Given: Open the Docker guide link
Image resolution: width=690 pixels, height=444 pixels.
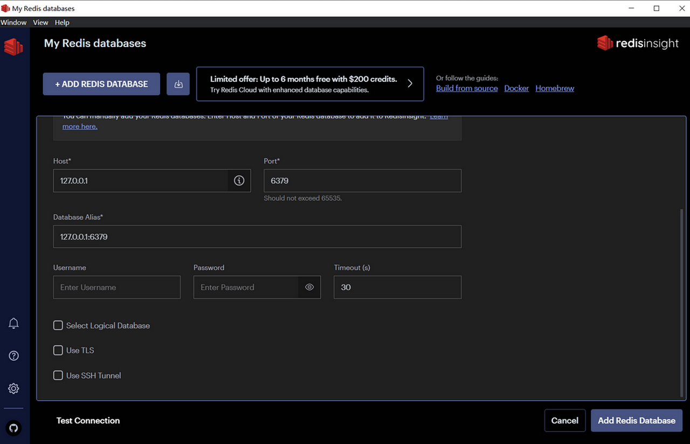Looking at the screenshot, I should point(516,88).
